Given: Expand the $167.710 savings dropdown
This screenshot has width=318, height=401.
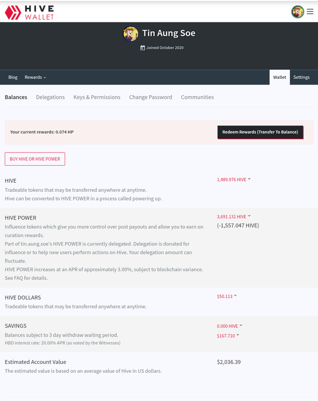Looking at the screenshot, I should click(x=228, y=336).
